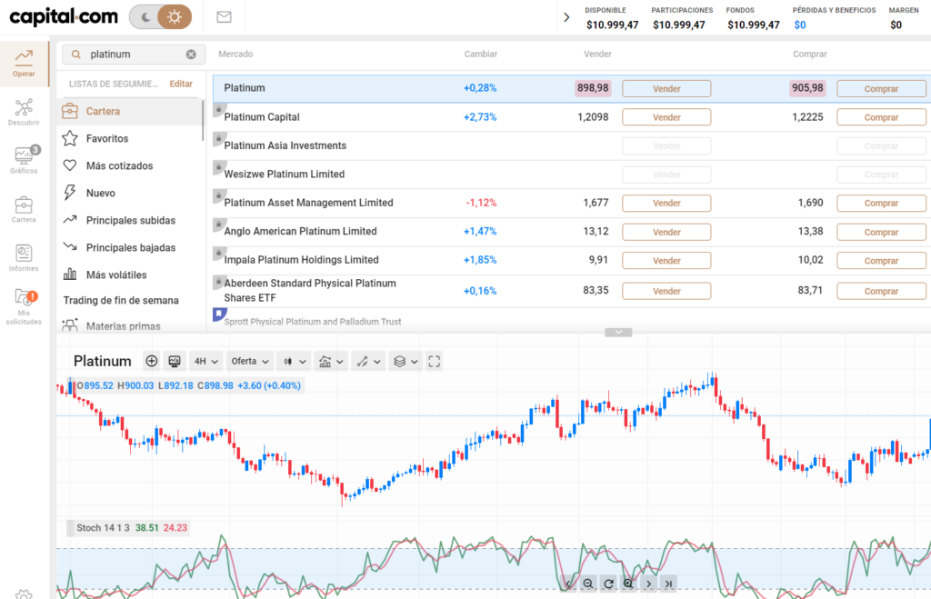Click Vender for Platinum Capital
The image size is (931, 599).
666,117
